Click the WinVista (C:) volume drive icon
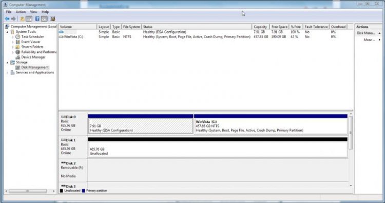 point(61,37)
